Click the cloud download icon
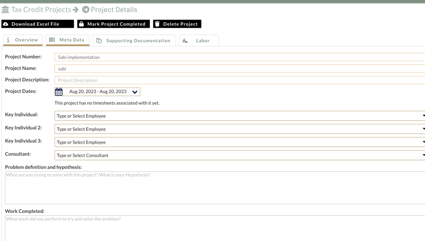Image resolution: width=425 pixels, height=241 pixels. click(5, 24)
